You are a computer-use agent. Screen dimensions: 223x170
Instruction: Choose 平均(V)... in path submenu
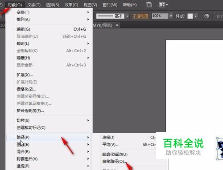click(x=124, y=144)
